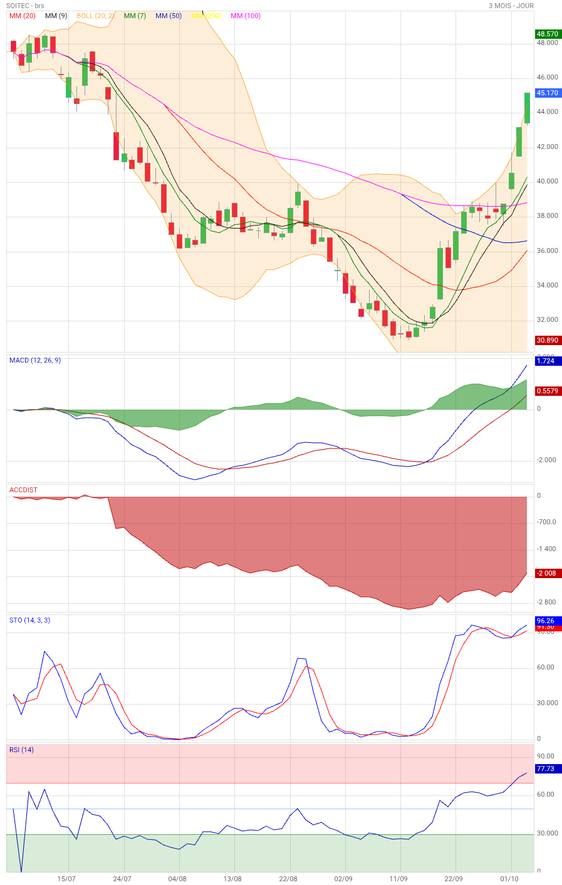Click the 11/09 date on the time axis
This screenshot has width=562, height=885.
398,879
